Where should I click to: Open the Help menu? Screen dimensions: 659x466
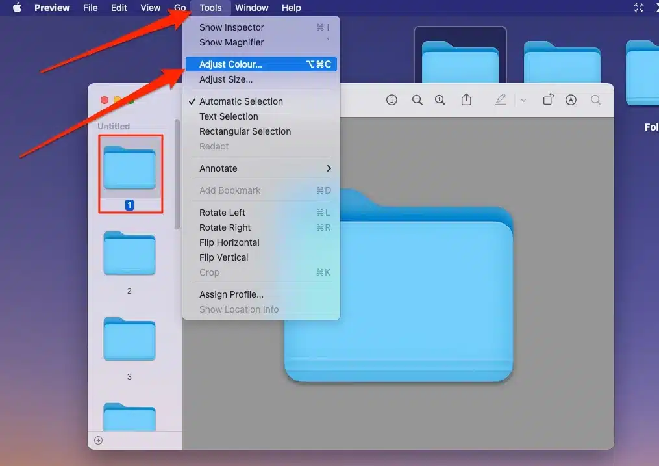[x=291, y=8]
